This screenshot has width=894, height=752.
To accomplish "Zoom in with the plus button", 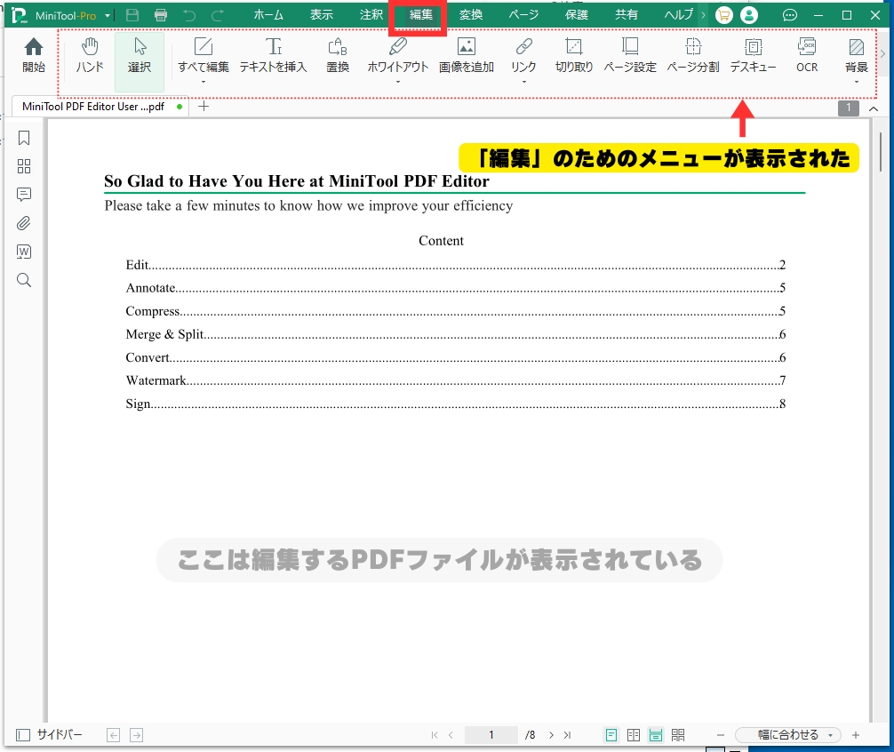I will [x=856, y=735].
